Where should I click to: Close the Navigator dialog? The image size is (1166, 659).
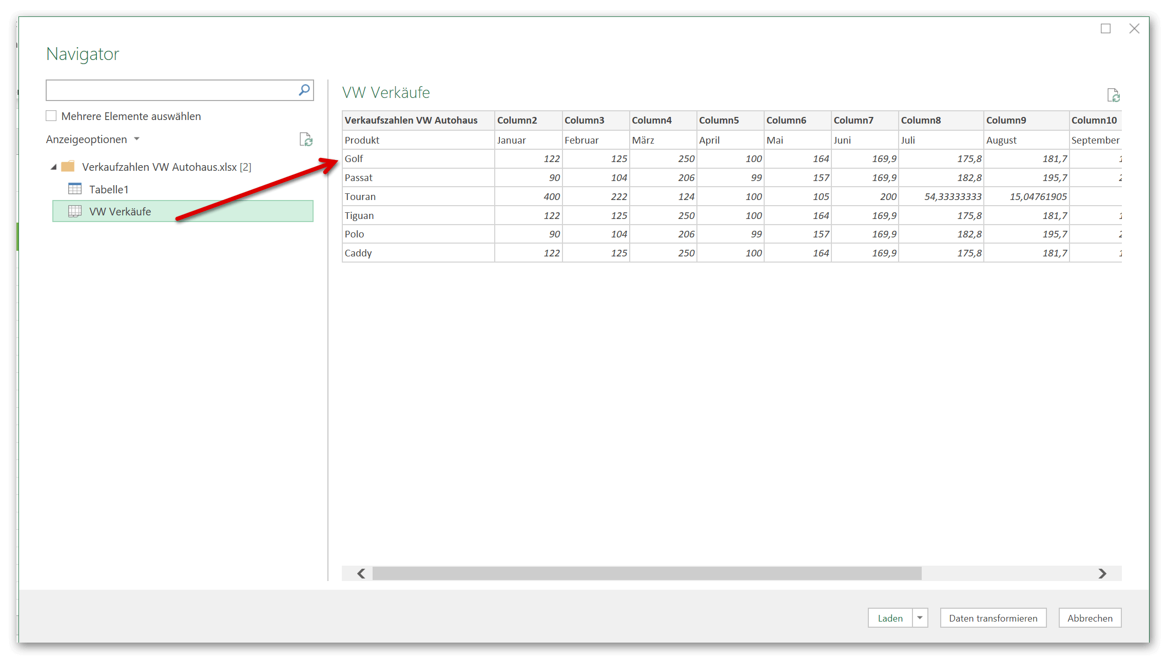pos(1134,29)
